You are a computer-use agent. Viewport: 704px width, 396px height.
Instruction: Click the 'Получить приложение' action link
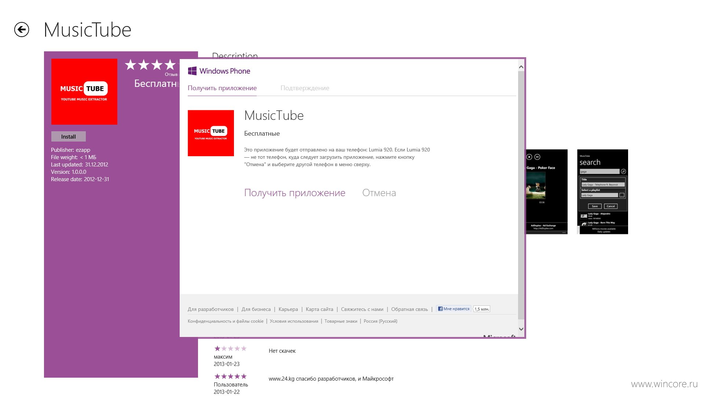(295, 193)
